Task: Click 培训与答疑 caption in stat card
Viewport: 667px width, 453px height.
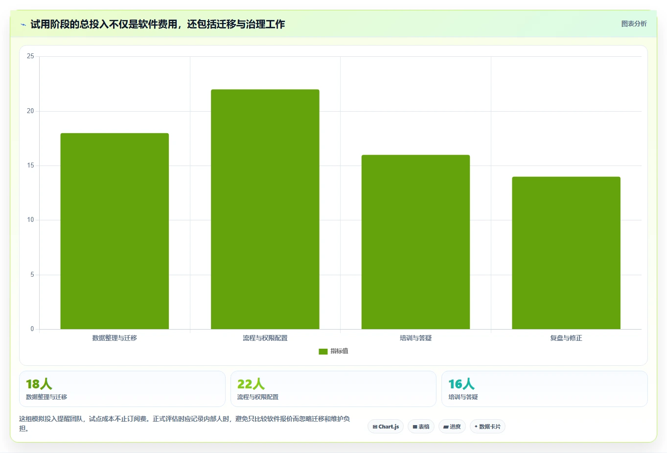Action: (463, 397)
